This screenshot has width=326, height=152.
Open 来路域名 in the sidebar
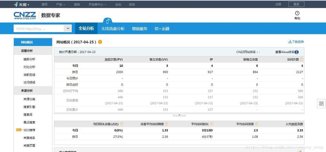[29, 138]
